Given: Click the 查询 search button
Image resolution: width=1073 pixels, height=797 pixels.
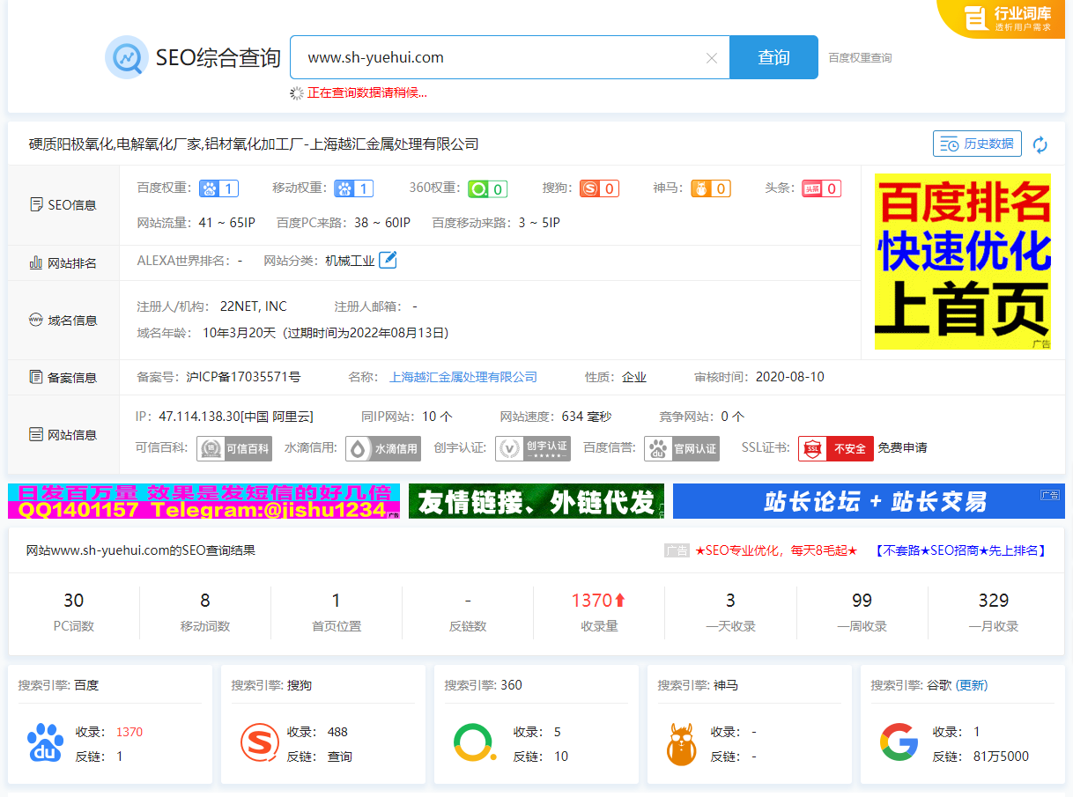Looking at the screenshot, I should [x=773, y=56].
